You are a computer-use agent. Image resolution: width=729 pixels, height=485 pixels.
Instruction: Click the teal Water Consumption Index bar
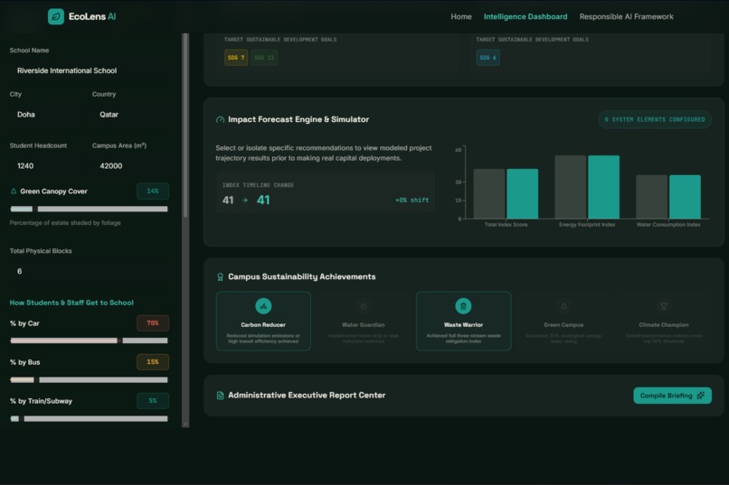(685, 197)
